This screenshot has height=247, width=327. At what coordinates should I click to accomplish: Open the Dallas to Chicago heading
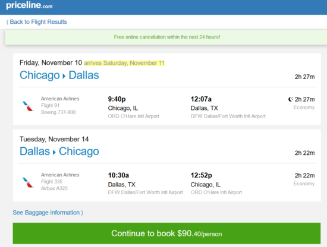click(x=59, y=151)
